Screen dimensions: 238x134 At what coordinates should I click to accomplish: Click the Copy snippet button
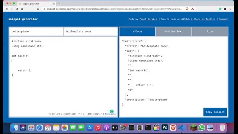(215, 112)
